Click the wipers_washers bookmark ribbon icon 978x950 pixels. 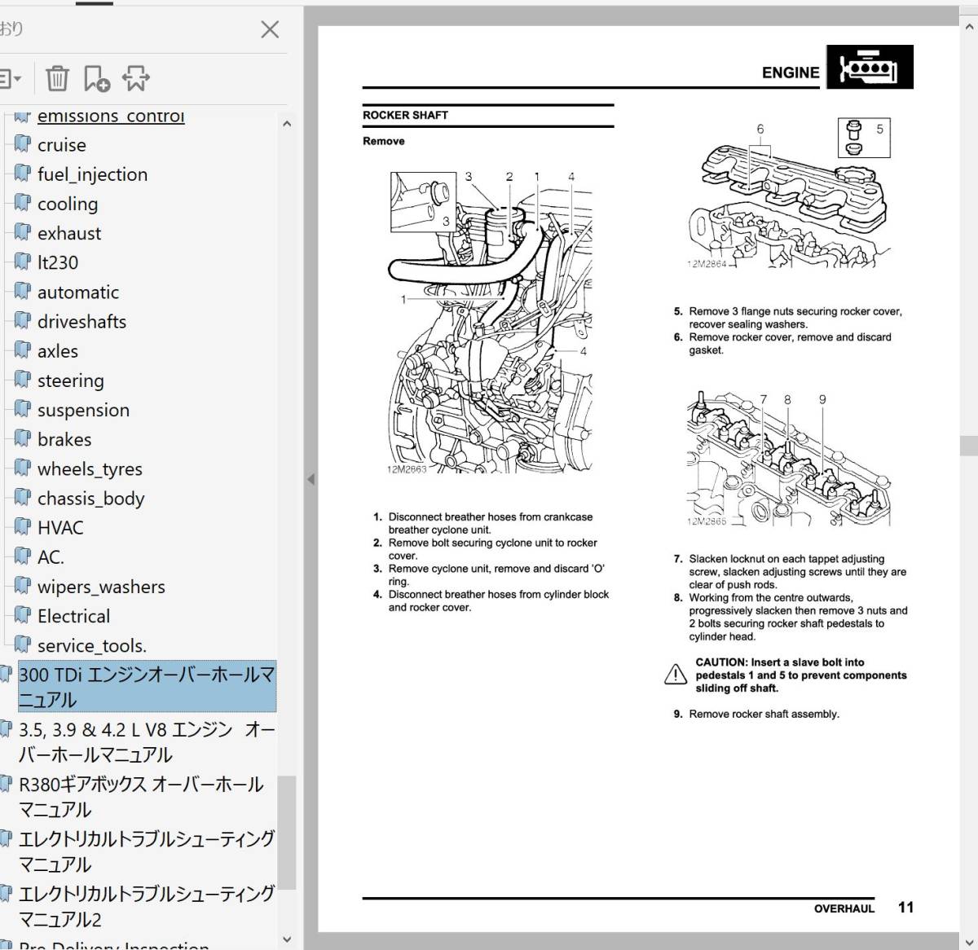pos(23,586)
